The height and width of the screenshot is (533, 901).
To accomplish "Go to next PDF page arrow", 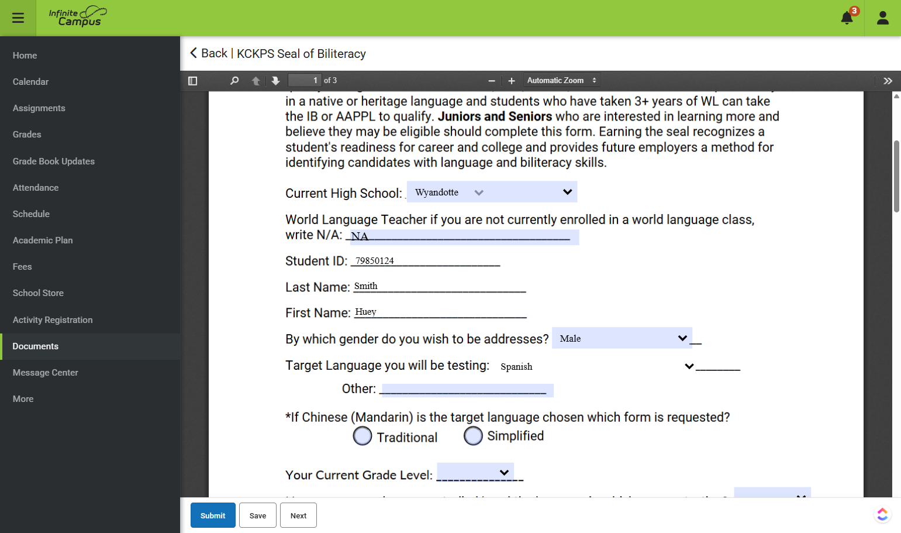I will coord(275,81).
